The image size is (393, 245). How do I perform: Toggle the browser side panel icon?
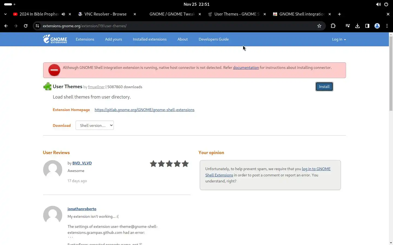[x=367, y=26]
